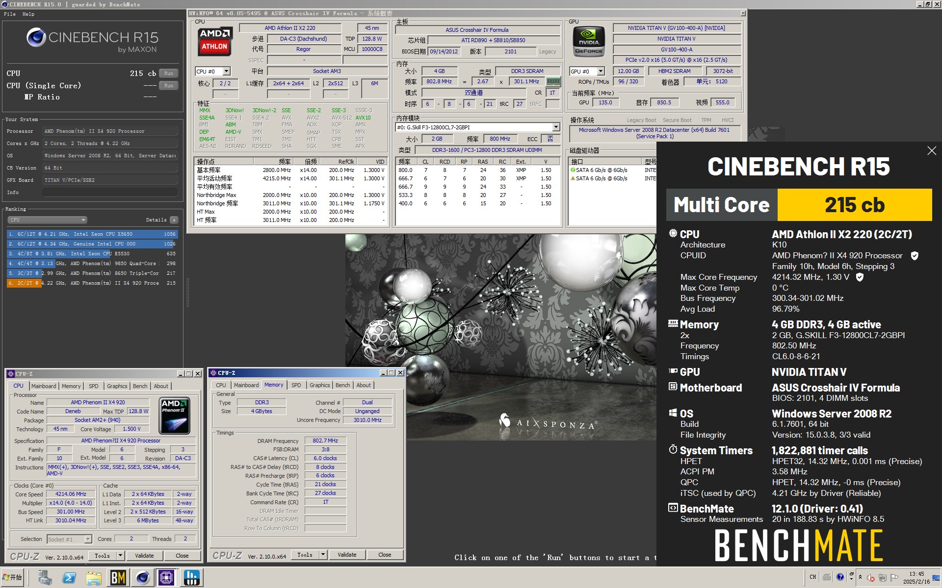
Task: Open Socket #1 selection dropdown in CPU-Z
Action: pos(88,539)
